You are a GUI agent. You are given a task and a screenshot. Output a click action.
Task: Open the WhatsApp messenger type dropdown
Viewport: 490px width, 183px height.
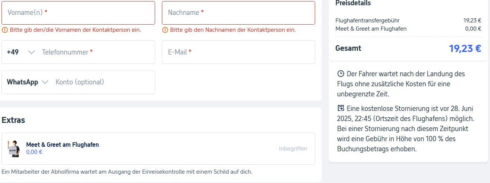click(x=28, y=82)
